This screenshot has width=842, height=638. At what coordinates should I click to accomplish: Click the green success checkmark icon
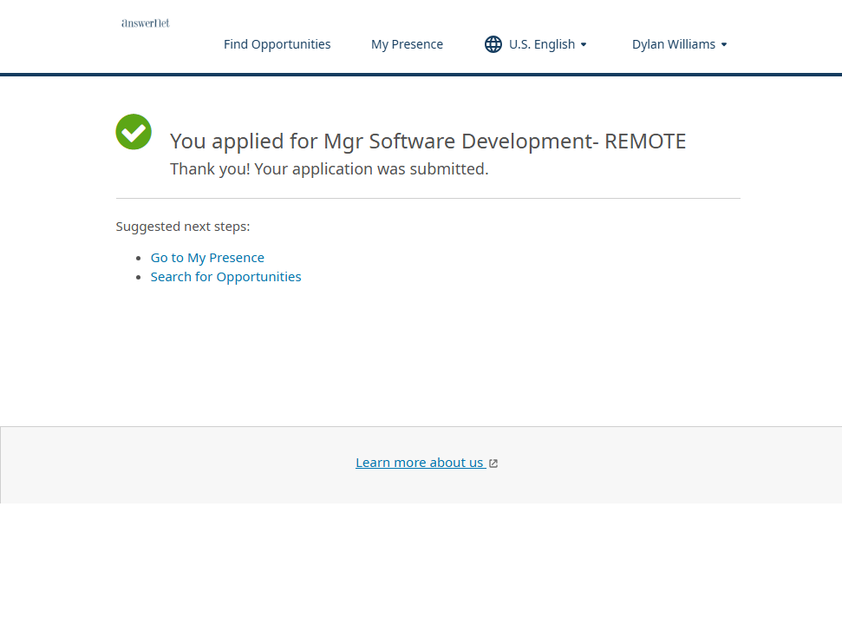coord(134,132)
